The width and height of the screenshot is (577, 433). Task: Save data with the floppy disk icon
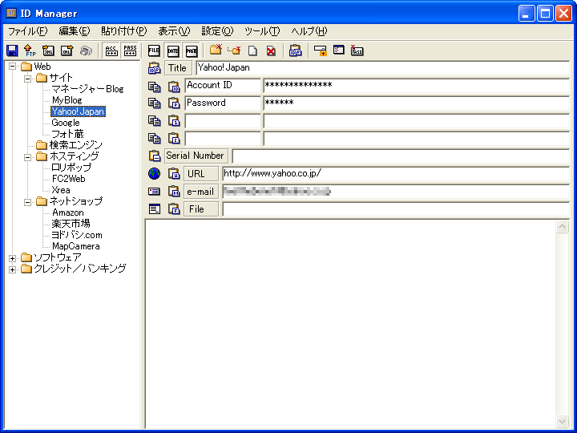click(13, 51)
